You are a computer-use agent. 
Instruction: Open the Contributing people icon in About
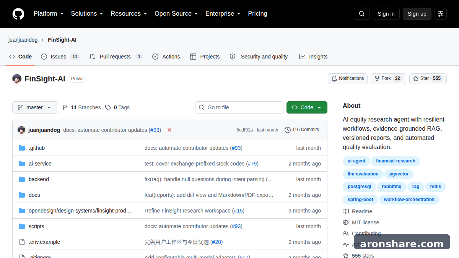[346, 234]
